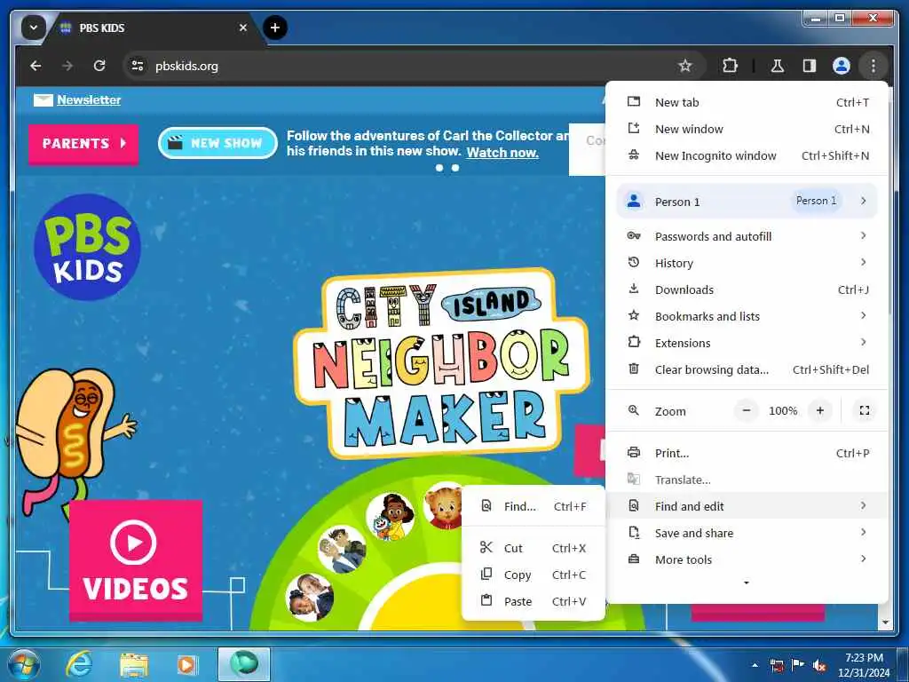Screen dimensions: 909x682
Task: Open a New Incognito window
Action: coord(747,155)
